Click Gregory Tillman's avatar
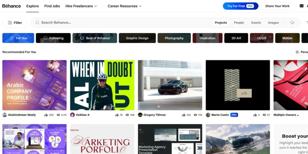 click(140, 115)
